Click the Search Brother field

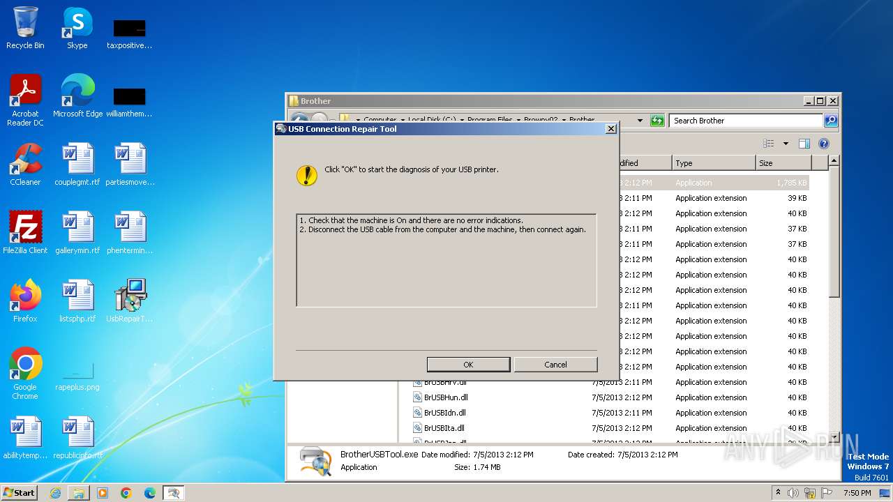coord(745,121)
